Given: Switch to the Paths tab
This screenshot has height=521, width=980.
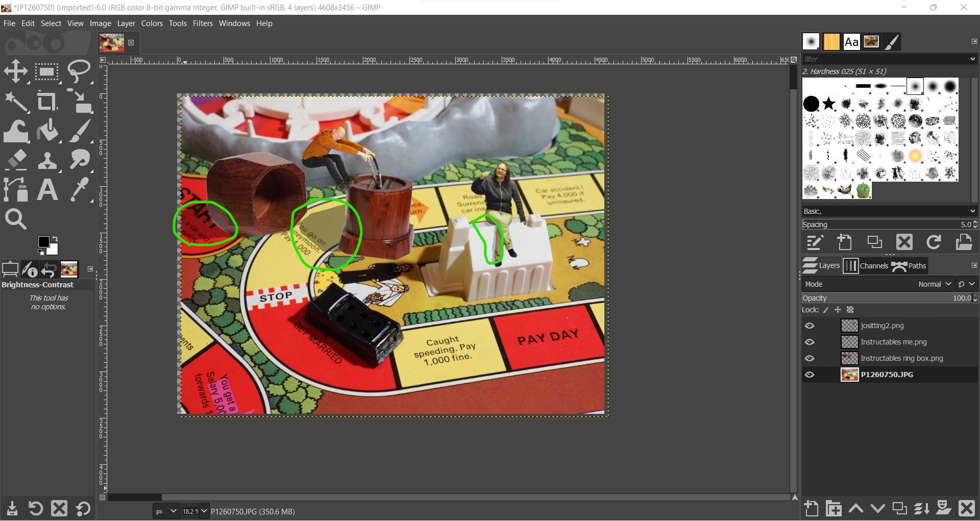Looking at the screenshot, I should coord(909,266).
